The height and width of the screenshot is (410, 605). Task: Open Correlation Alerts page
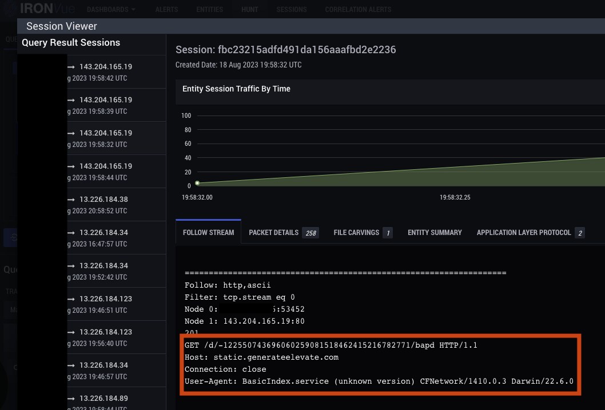click(x=358, y=9)
